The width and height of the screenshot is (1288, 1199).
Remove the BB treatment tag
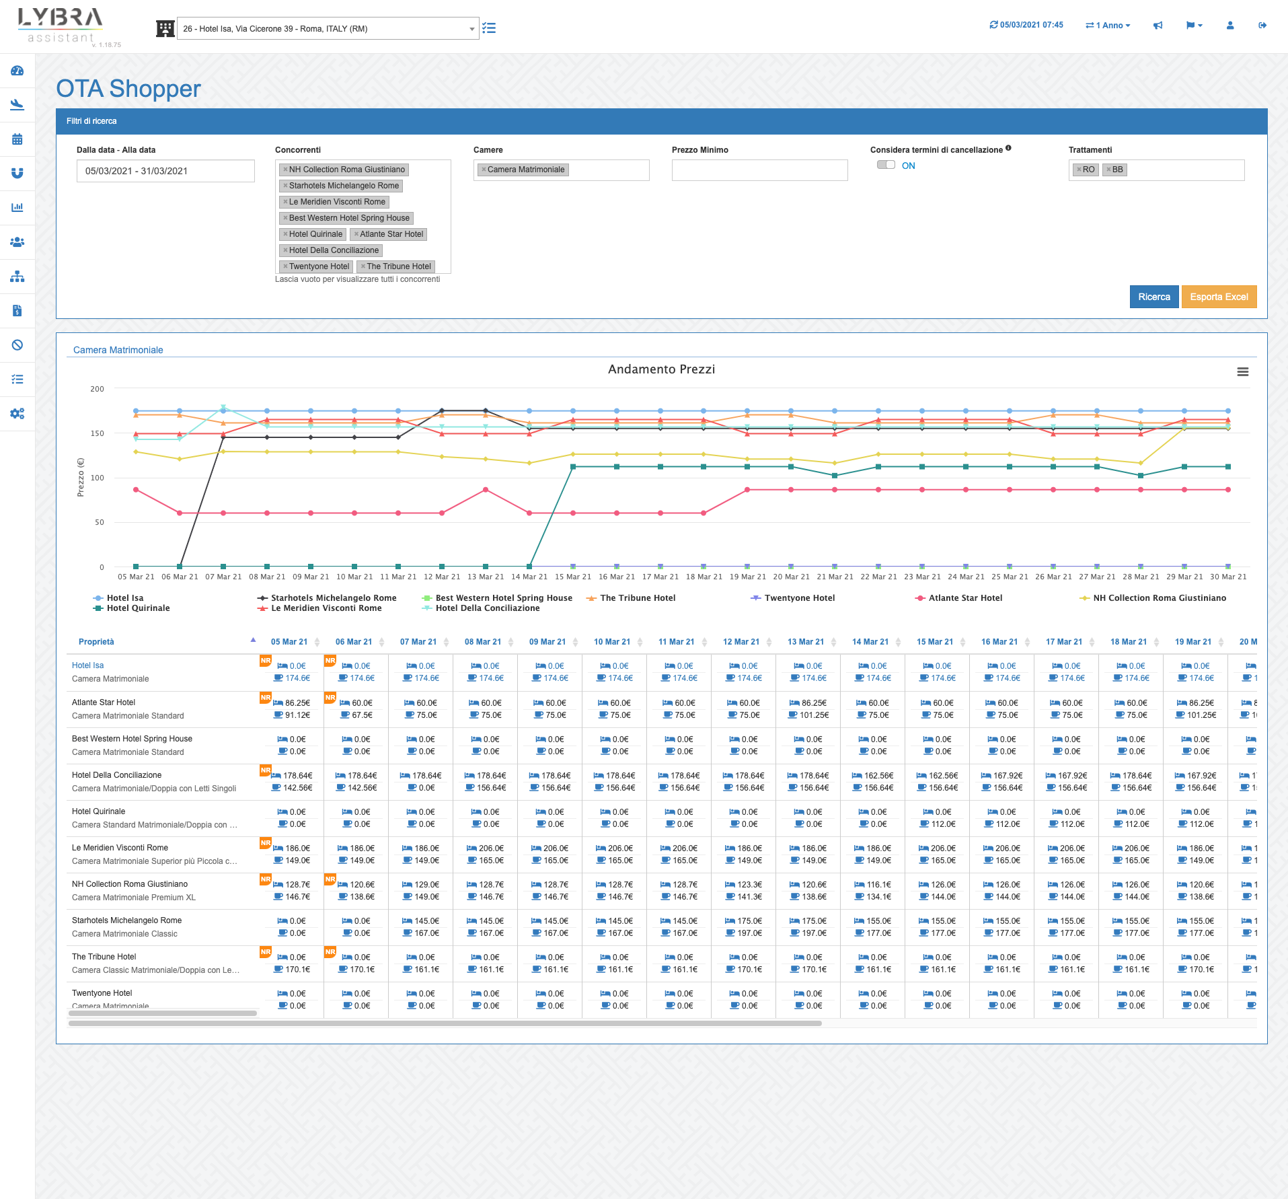click(1108, 170)
